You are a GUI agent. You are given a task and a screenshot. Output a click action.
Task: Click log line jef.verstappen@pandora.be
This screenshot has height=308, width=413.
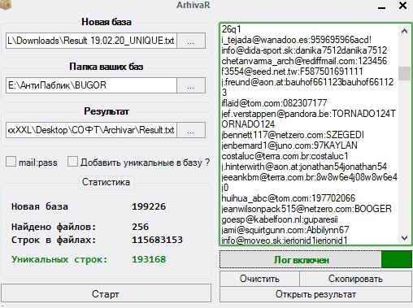click(x=309, y=119)
